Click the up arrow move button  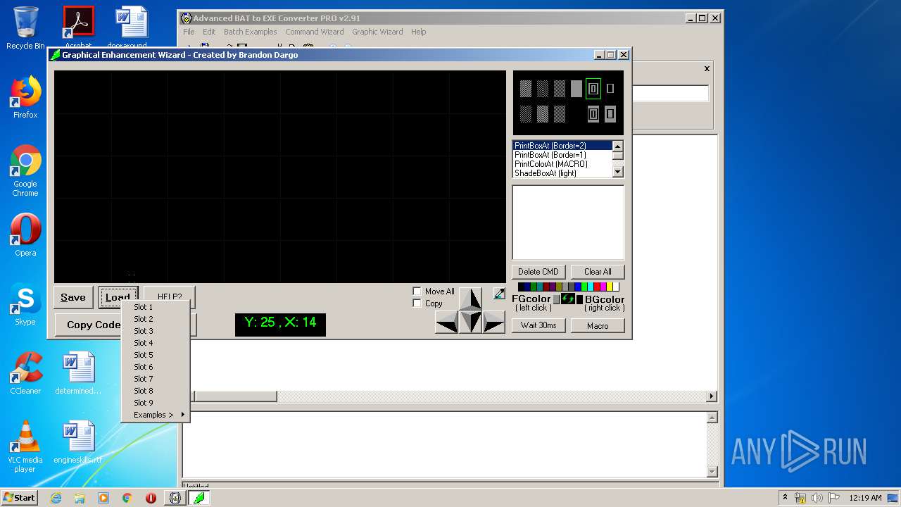click(x=471, y=299)
